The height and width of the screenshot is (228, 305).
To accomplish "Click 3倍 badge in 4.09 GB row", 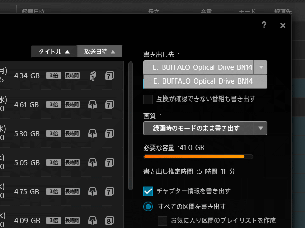I will (53, 220).
